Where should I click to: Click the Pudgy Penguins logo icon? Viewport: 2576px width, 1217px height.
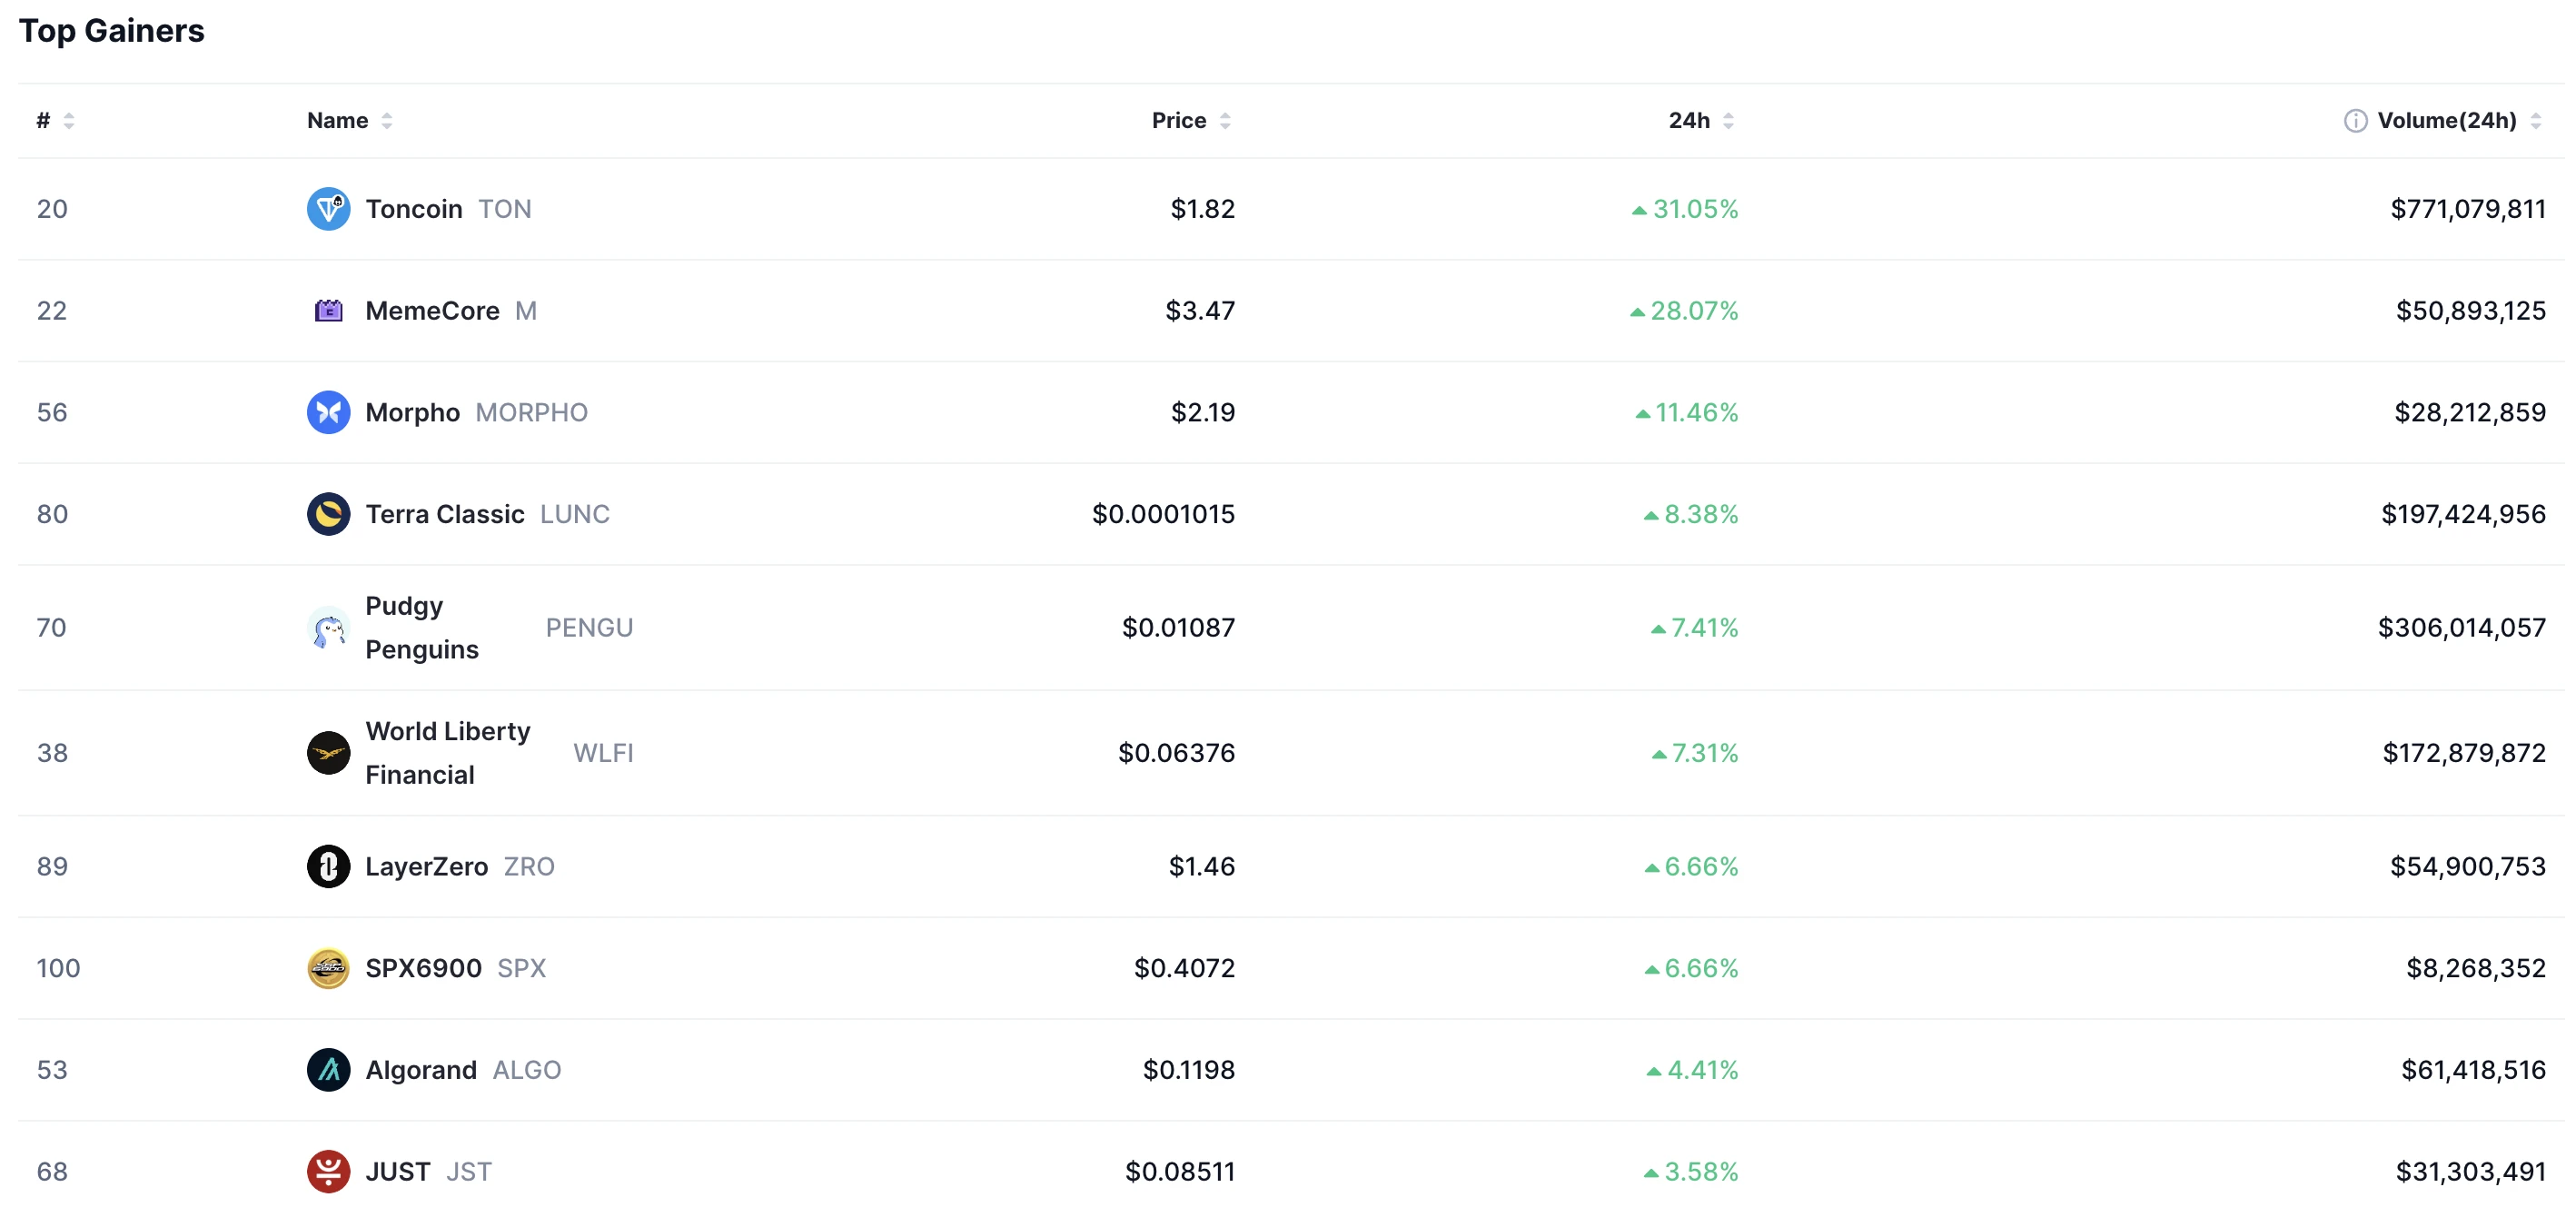(x=328, y=628)
